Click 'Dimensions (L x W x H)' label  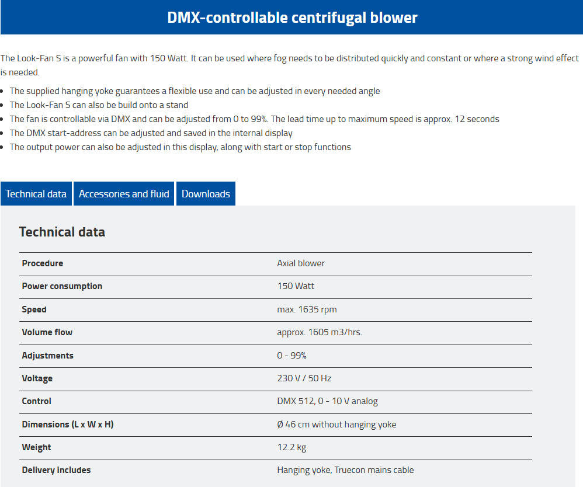pyautogui.click(x=68, y=424)
